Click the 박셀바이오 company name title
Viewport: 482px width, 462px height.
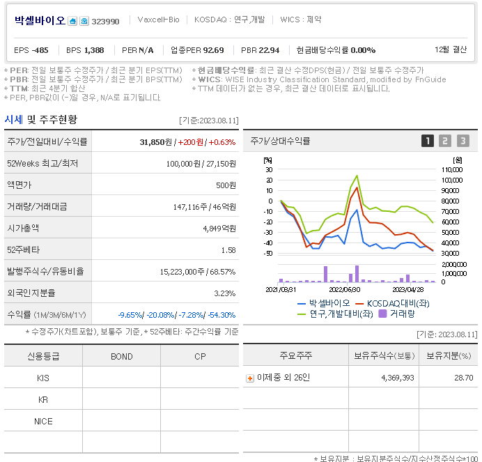pos(40,21)
